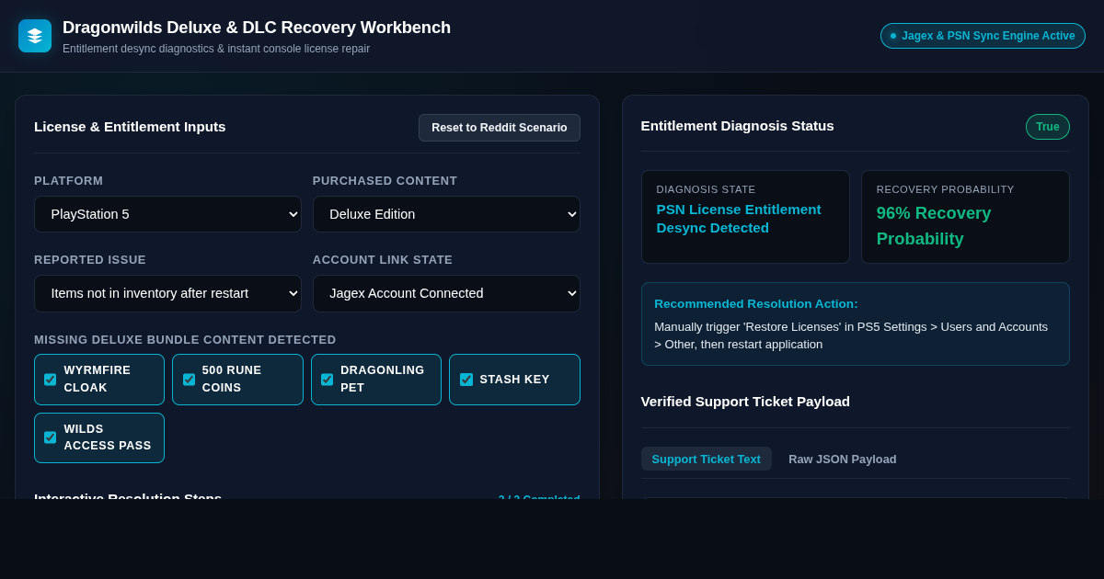Click PSN License Entitlement Desync Detected text
1104x579 pixels.
(x=739, y=219)
